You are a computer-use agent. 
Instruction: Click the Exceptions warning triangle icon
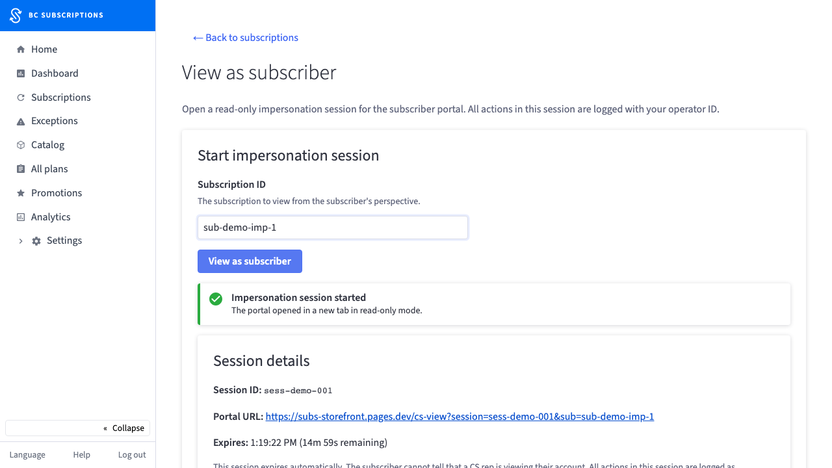point(21,122)
